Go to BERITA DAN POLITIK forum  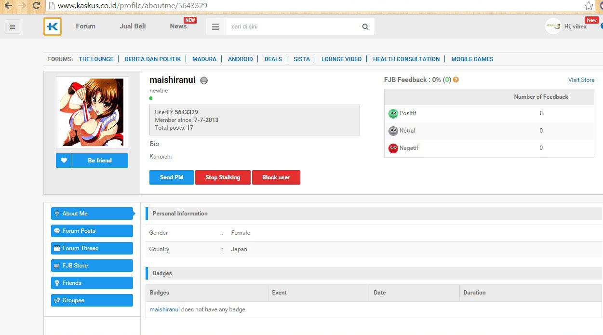(x=153, y=59)
